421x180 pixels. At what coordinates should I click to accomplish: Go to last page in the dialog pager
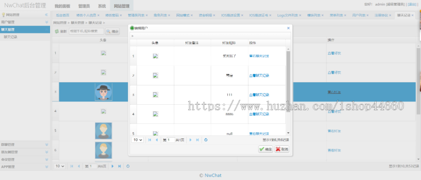point(197,140)
